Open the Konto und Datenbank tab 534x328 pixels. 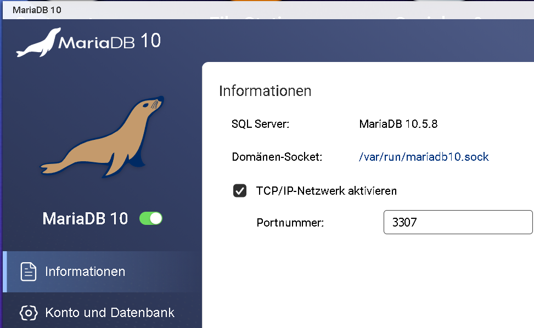coord(102,312)
